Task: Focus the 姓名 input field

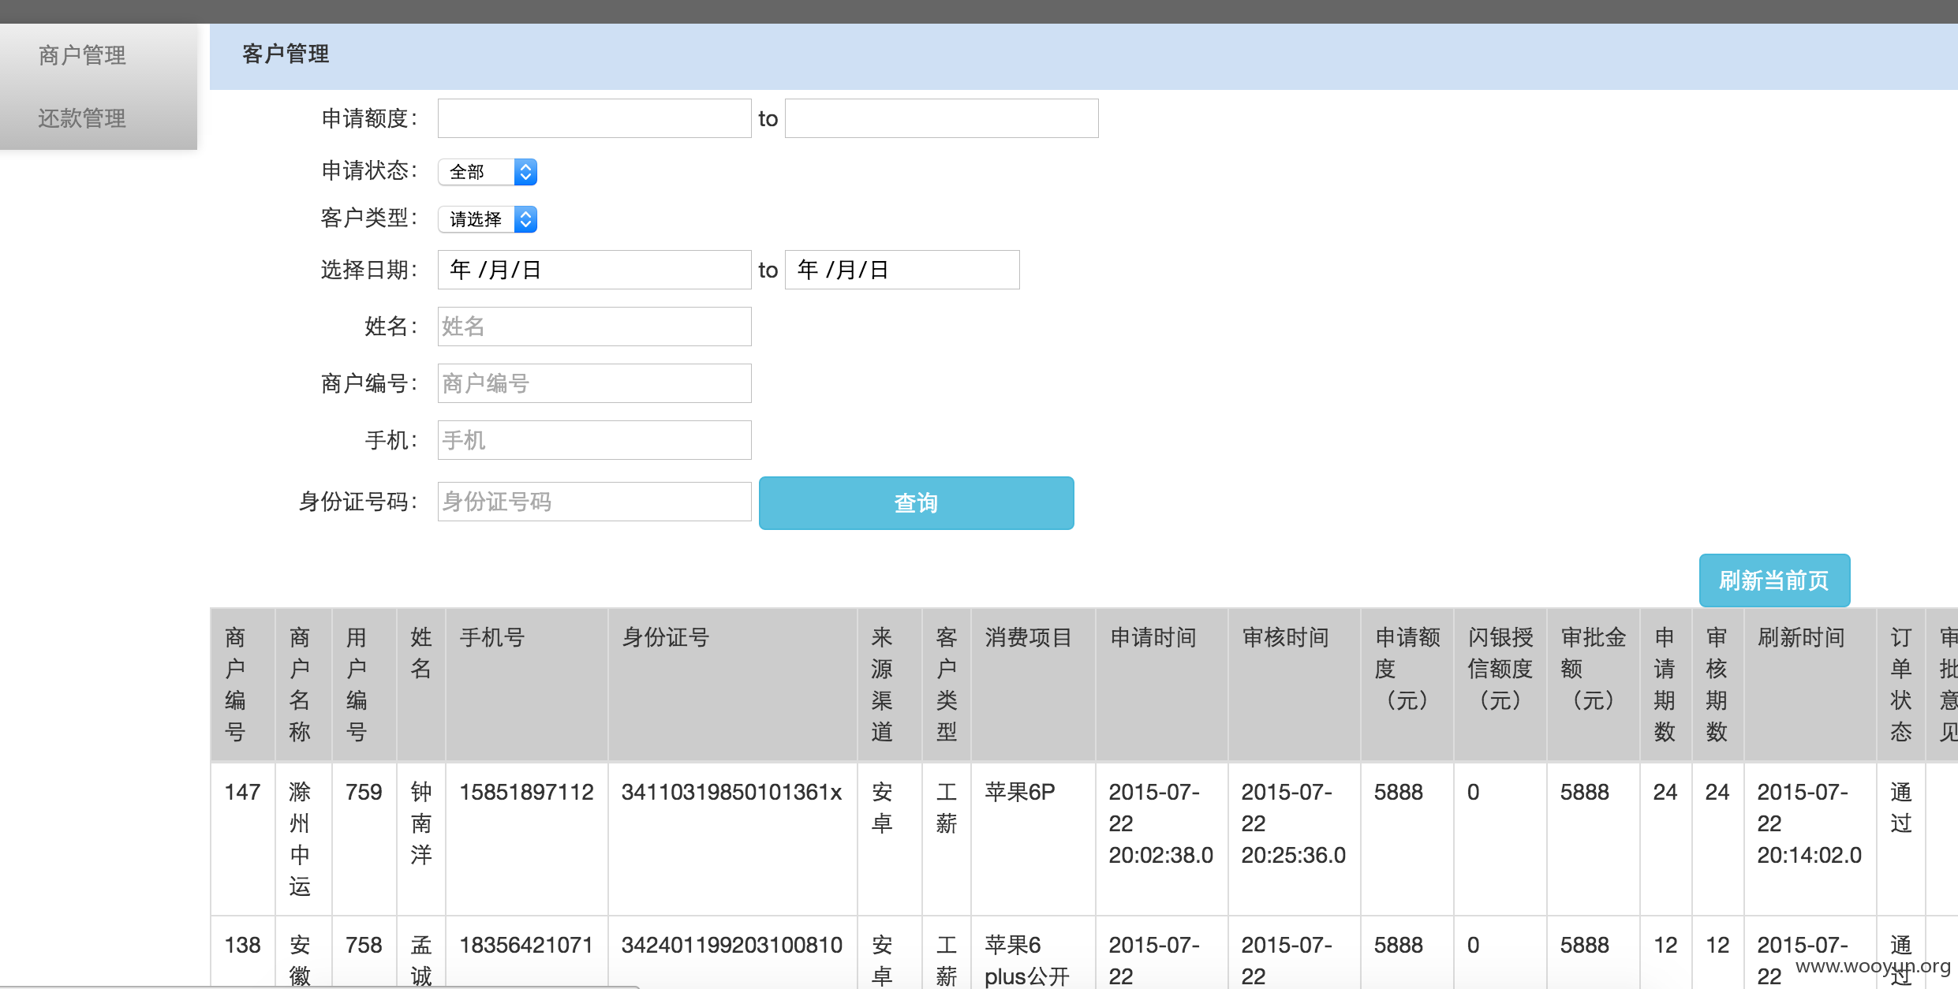Action: coord(594,327)
